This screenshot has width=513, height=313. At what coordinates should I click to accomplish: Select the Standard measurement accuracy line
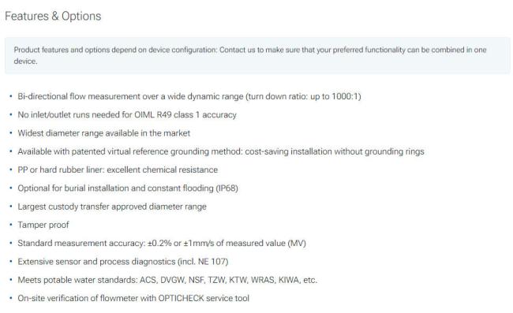162,243
